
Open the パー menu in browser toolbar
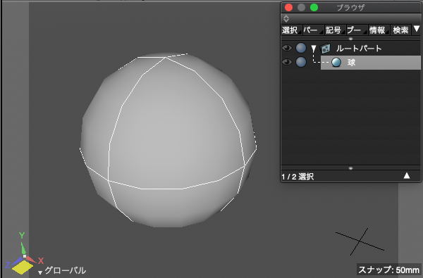[x=313, y=30]
